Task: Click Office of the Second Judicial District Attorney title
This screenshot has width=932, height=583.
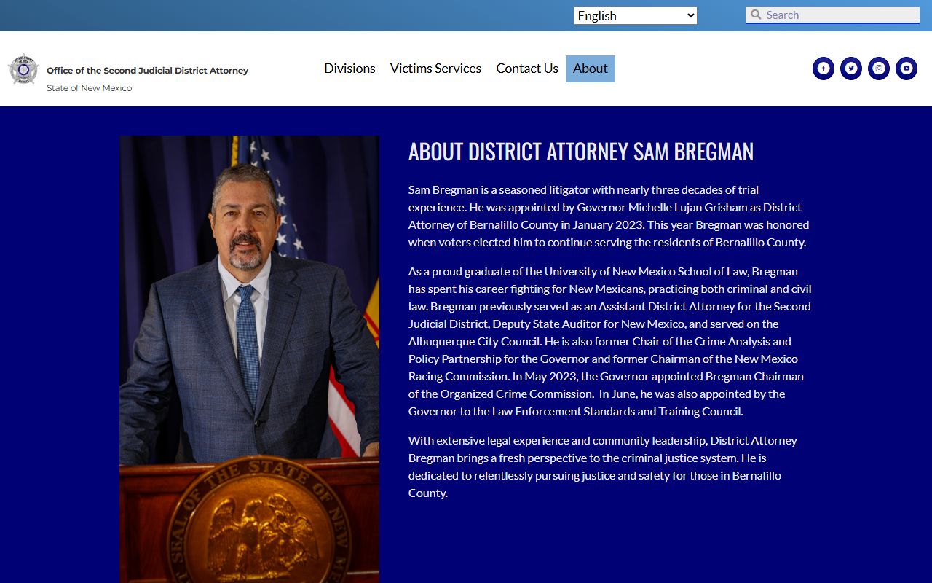Action: click(148, 71)
